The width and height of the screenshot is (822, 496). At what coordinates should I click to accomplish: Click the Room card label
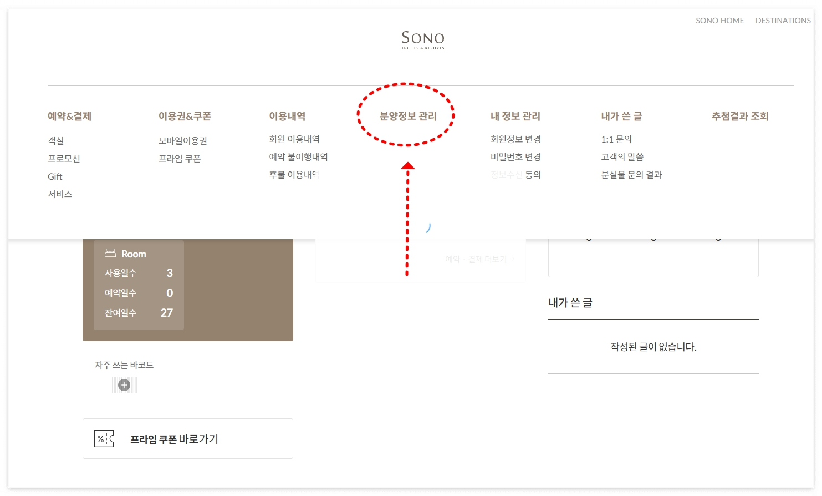point(134,254)
